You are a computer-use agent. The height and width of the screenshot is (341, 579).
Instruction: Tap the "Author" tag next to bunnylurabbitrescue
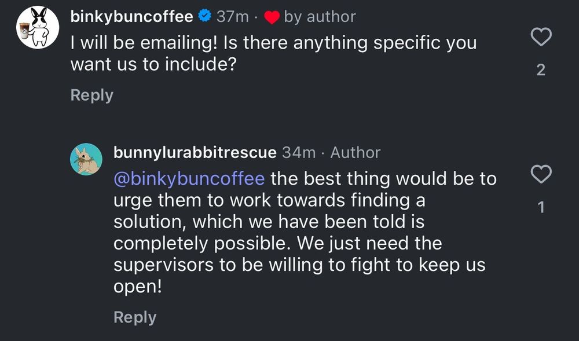(356, 153)
